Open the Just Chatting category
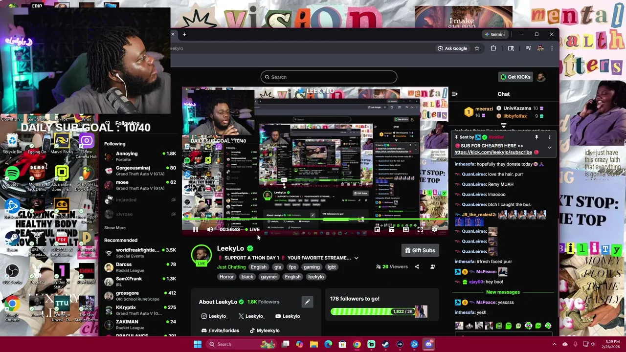626x352 pixels. point(231,267)
